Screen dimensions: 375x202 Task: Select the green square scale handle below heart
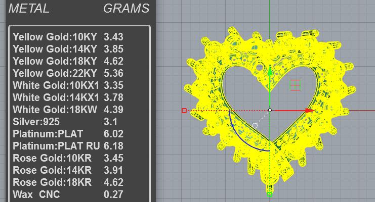(x=270, y=194)
